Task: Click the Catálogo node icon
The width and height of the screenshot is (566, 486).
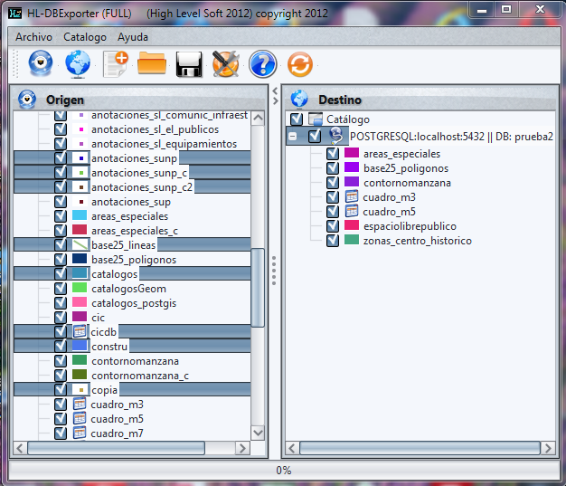Action: 316,119
